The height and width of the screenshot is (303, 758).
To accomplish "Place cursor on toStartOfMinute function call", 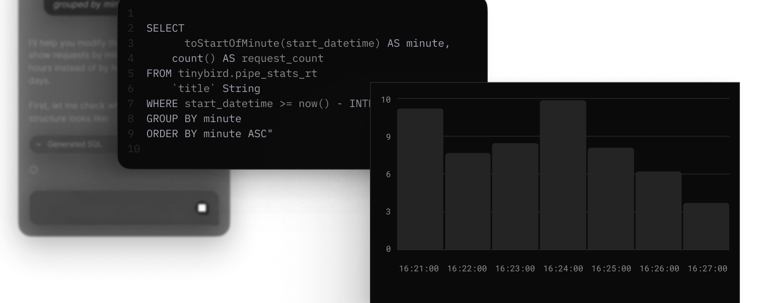I will 232,44.
